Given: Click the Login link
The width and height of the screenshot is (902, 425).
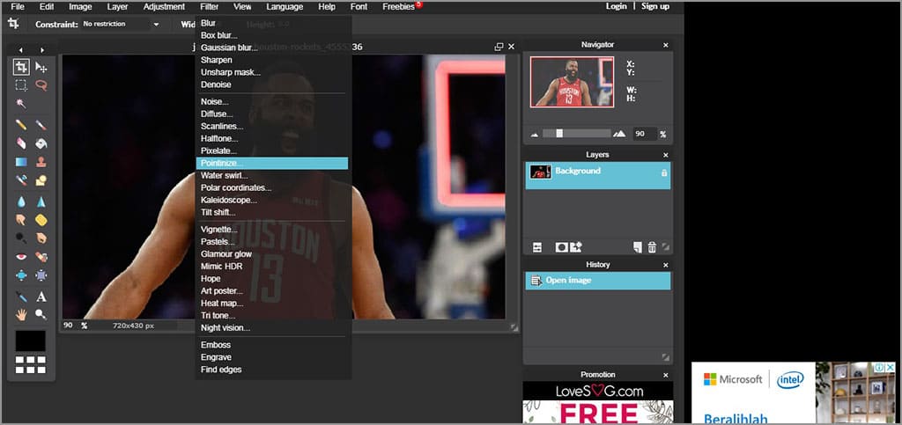Looking at the screenshot, I should point(617,6).
